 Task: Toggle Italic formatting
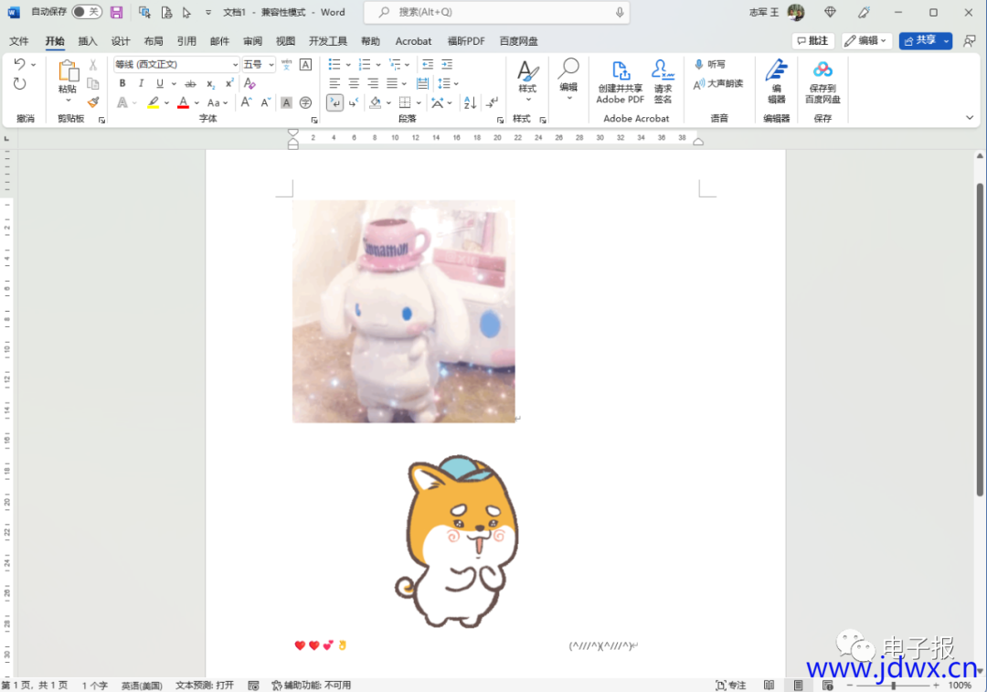[x=141, y=83]
